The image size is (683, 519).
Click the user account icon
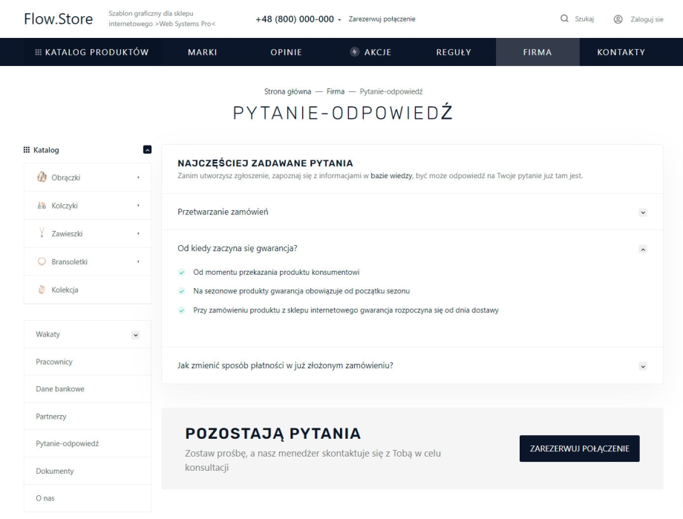[618, 19]
